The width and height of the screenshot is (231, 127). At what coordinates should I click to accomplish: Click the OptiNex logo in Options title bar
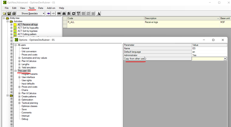16,40
